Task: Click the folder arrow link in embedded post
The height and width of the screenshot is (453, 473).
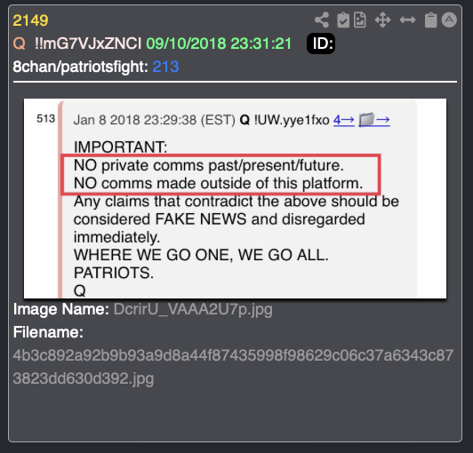Action: 374,120
